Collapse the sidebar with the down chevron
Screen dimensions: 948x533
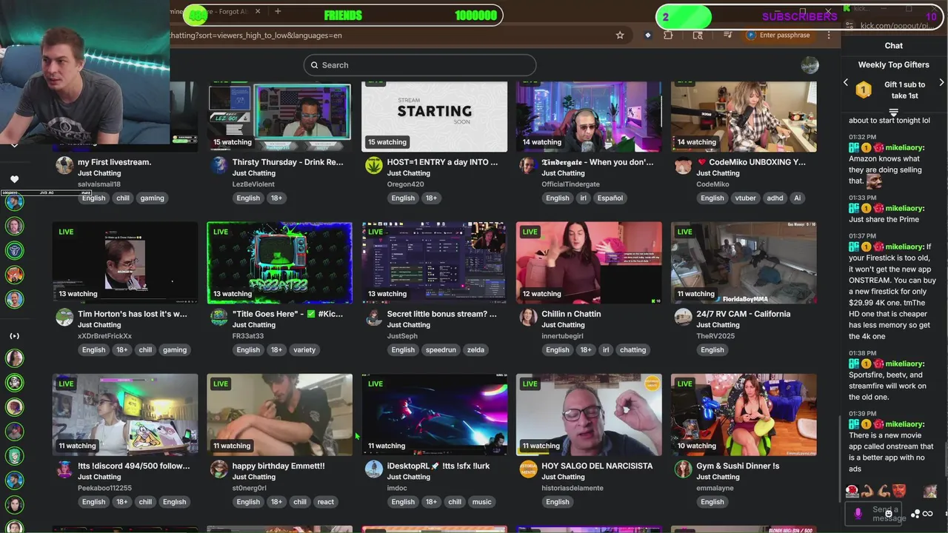click(14, 146)
